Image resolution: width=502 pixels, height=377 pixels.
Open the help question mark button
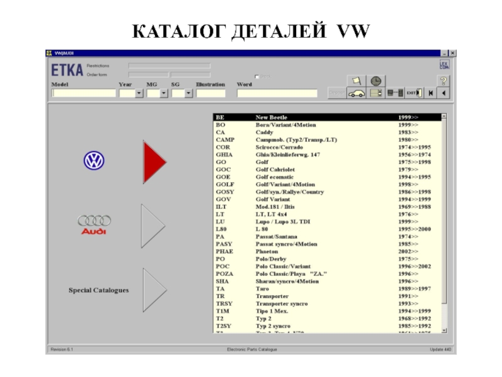(444, 81)
